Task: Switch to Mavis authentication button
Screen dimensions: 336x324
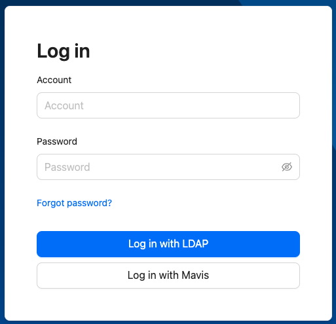Action: click(x=168, y=276)
